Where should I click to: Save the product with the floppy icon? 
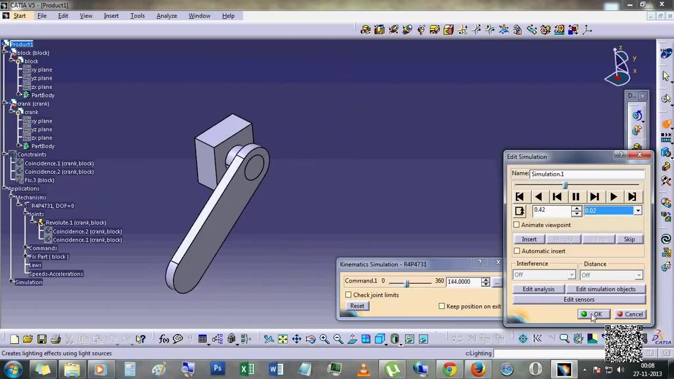click(x=42, y=339)
